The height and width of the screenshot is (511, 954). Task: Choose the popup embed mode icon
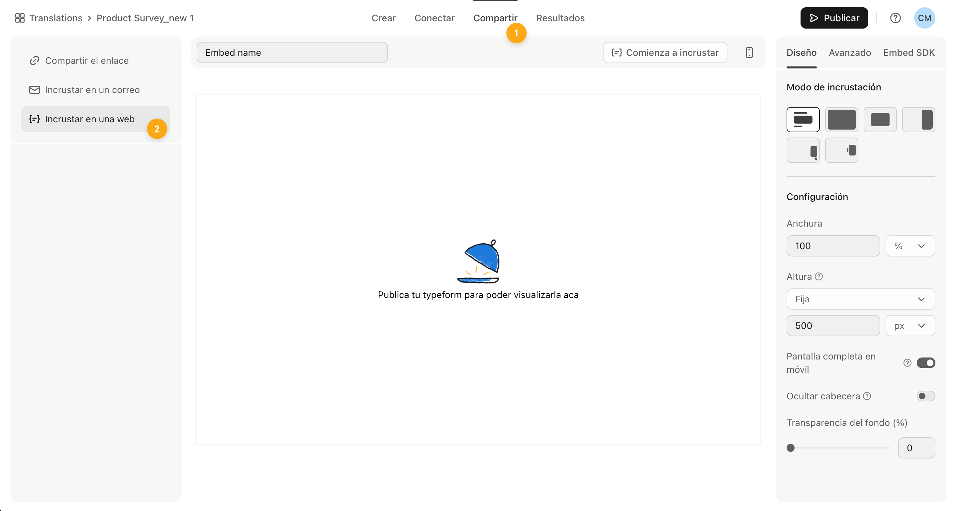880,119
